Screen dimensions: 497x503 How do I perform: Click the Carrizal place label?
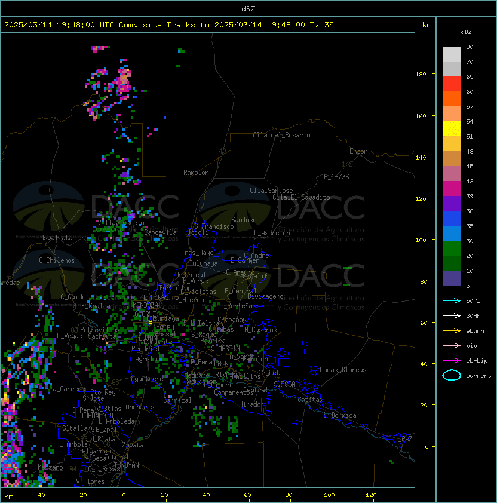coord(177,400)
